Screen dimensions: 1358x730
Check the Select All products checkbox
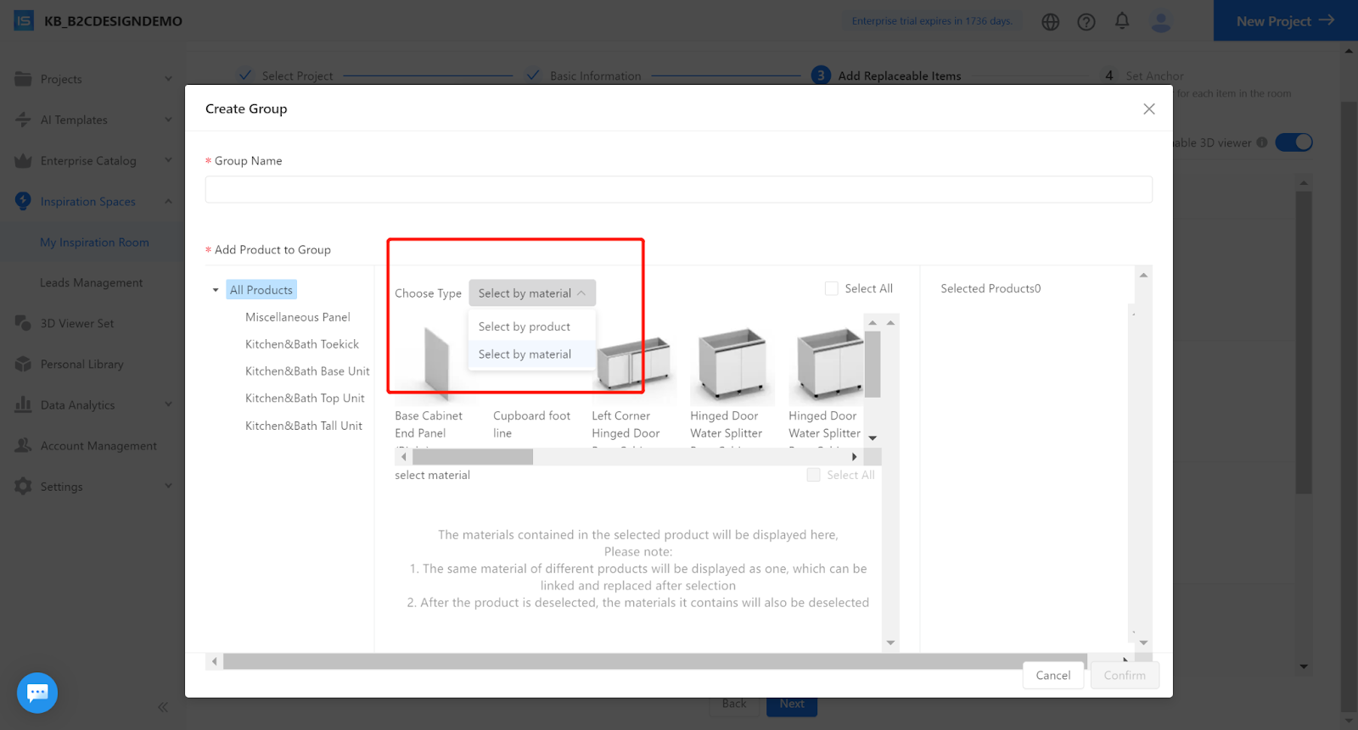click(x=832, y=289)
